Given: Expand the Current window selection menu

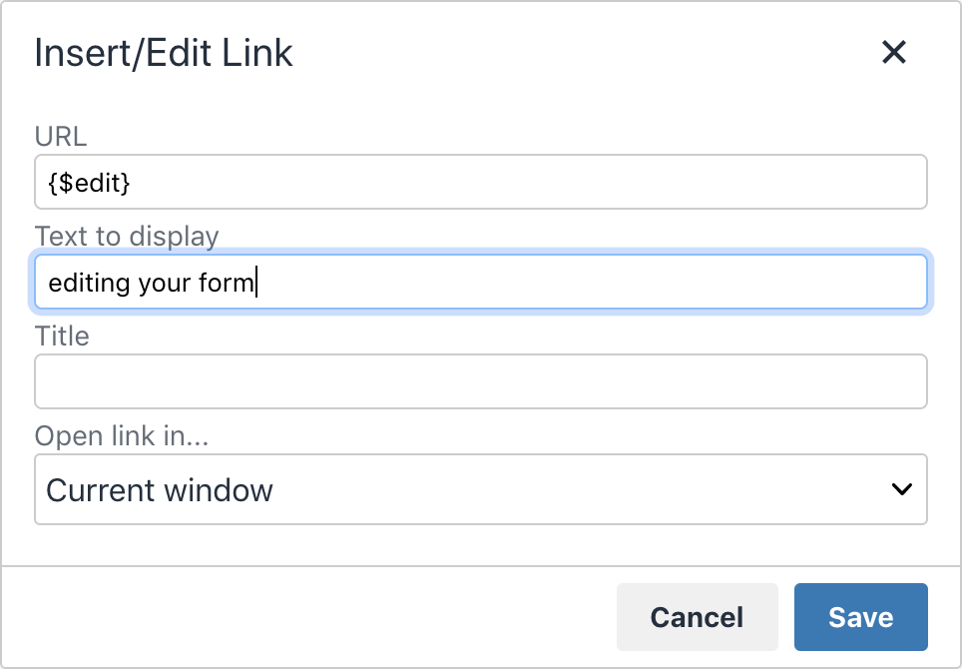Looking at the screenshot, I should [x=481, y=489].
